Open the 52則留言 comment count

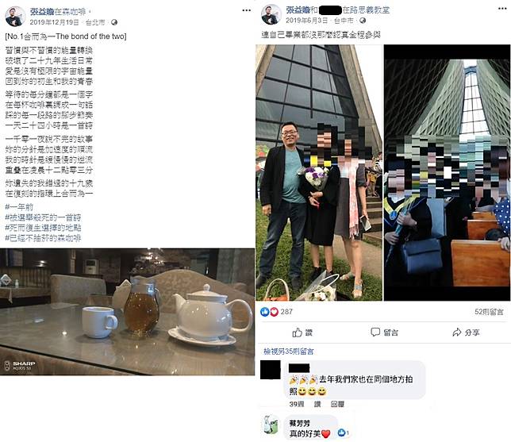click(x=489, y=312)
